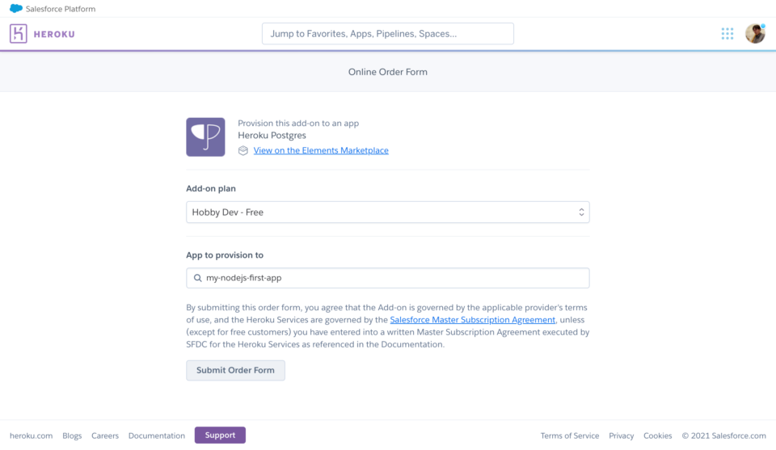
Task: Open Salesforce Master Subscription Agreement link
Action: pos(472,320)
